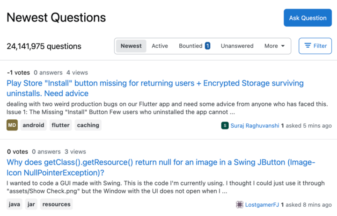Click the jar tag

[31, 204]
